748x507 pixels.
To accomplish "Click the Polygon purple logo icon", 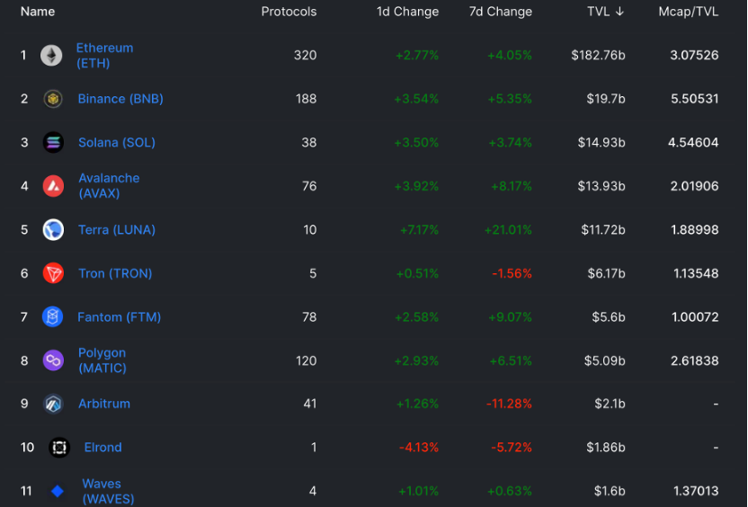I will point(54,360).
